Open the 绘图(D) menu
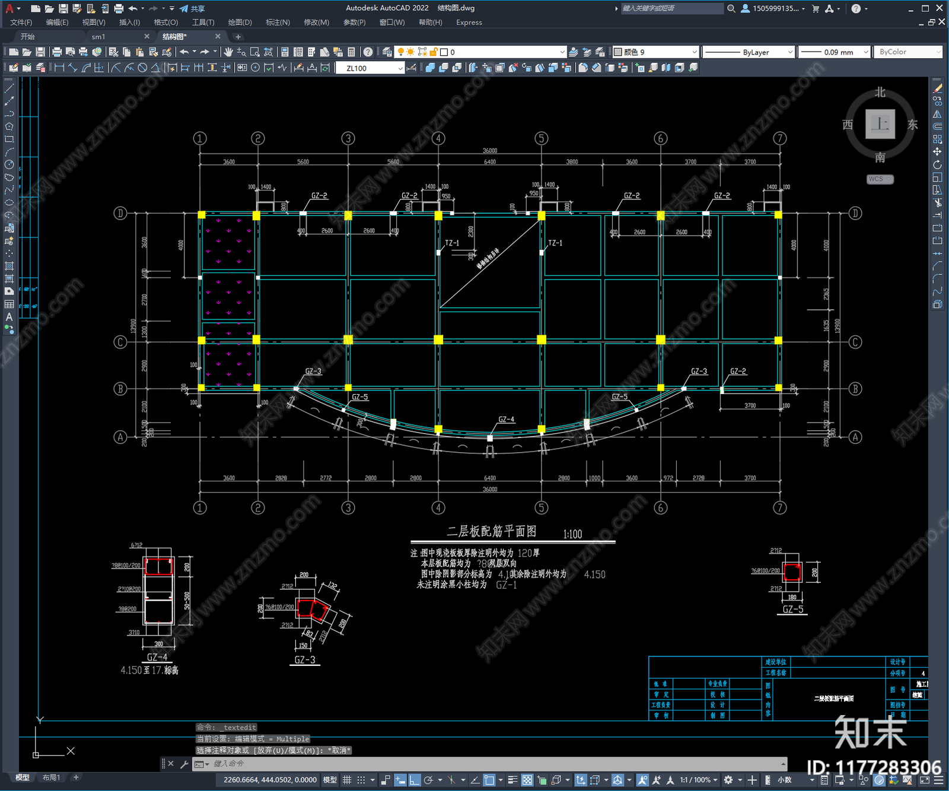The width and height of the screenshot is (949, 791). click(x=240, y=23)
